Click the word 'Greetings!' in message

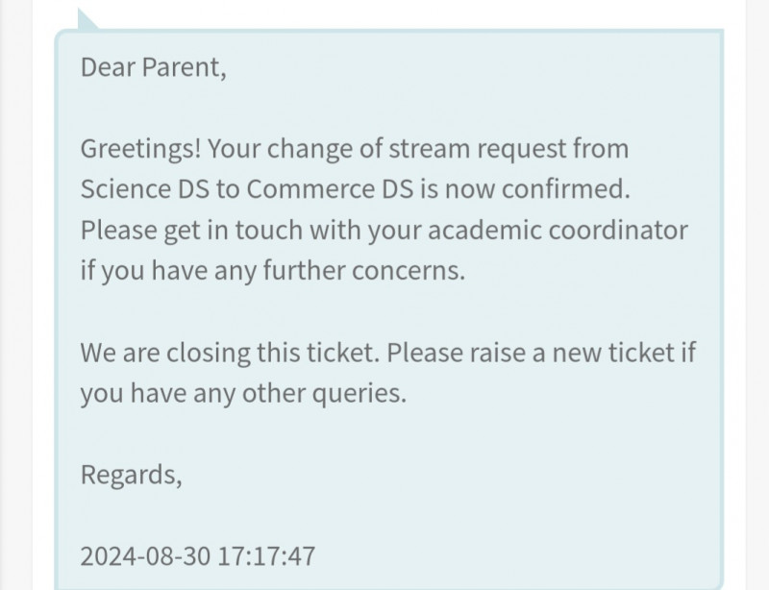pos(140,149)
